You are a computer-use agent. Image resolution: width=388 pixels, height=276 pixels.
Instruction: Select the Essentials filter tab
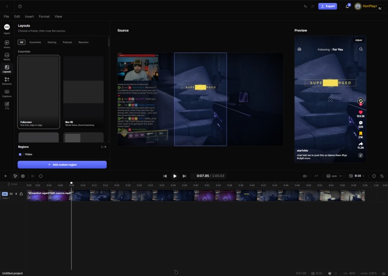click(35, 42)
